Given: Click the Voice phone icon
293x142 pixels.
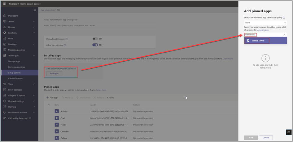Looking at the screenshot, I should 5,84.
